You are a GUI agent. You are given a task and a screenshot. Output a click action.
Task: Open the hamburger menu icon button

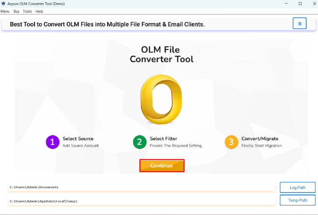click(299, 23)
